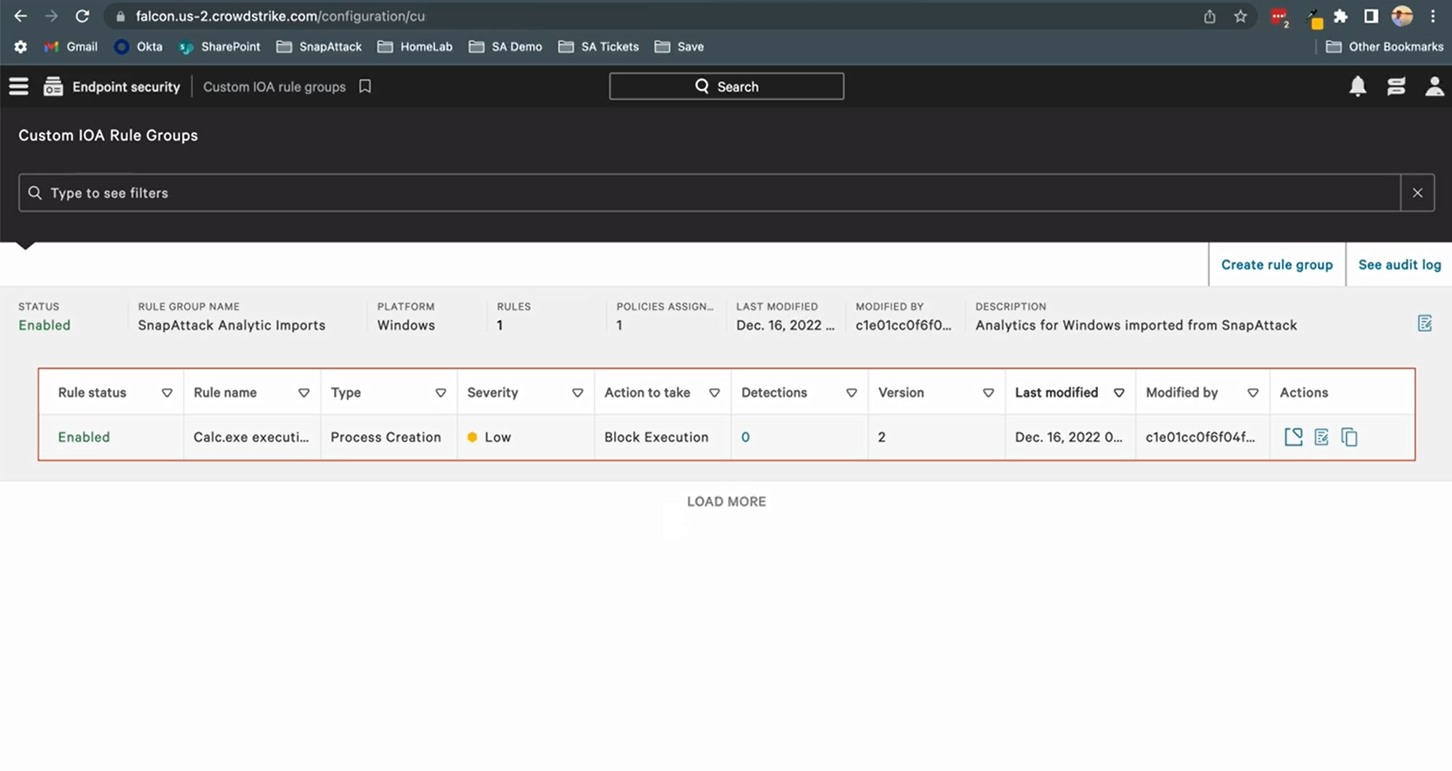Image resolution: width=1452 pixels, height=771 pixels.
Task: Open the user profile icon
Action: (x=1433, y=86)
